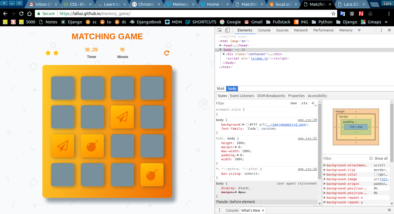Image resolution: width=394 pixels, height=214 pixels.
Task: Bookmark this page with the star icon
Action: (x=333, y=14)
